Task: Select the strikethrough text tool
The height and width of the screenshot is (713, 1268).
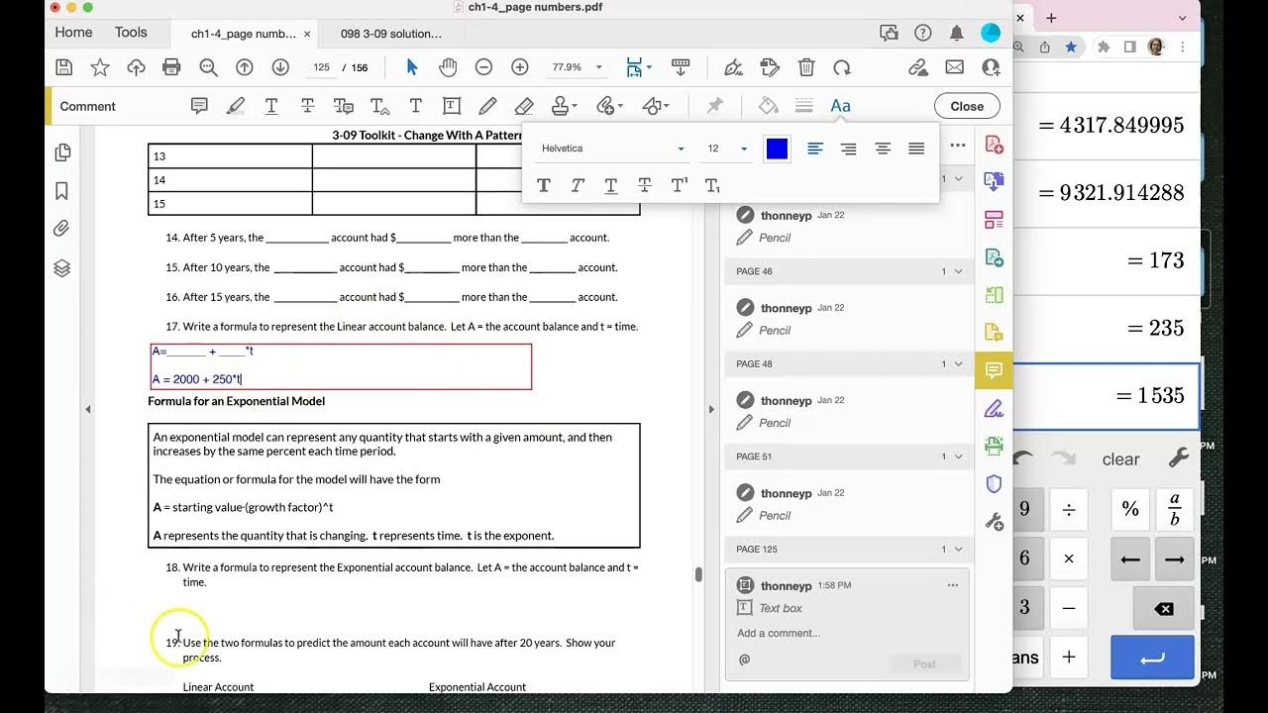Action: (307, 106)
